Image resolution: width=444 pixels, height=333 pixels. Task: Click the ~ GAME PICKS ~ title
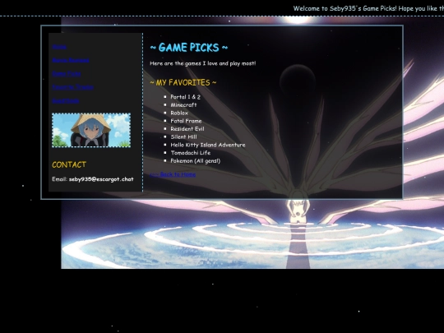pyautogui.click(x=189, y=48)
